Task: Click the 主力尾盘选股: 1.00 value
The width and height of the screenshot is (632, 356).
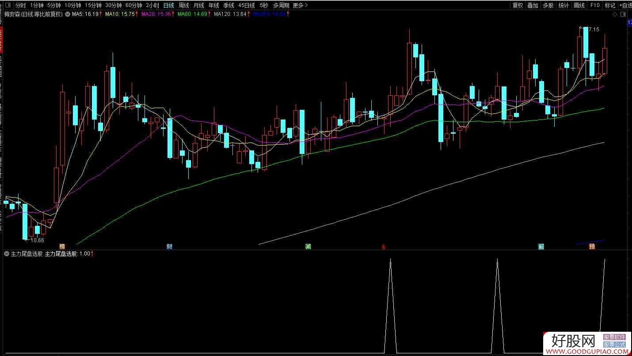Action: click(x=68, y=254)
